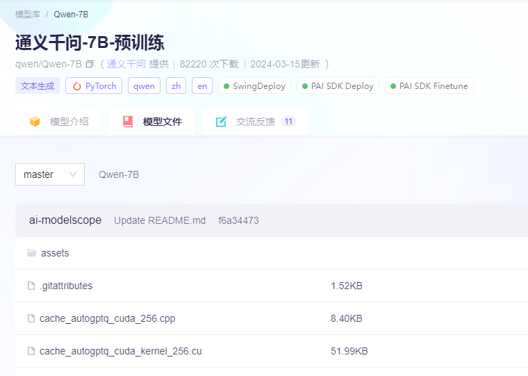Expand branch list with the chevron arrow

coord(73,174)
